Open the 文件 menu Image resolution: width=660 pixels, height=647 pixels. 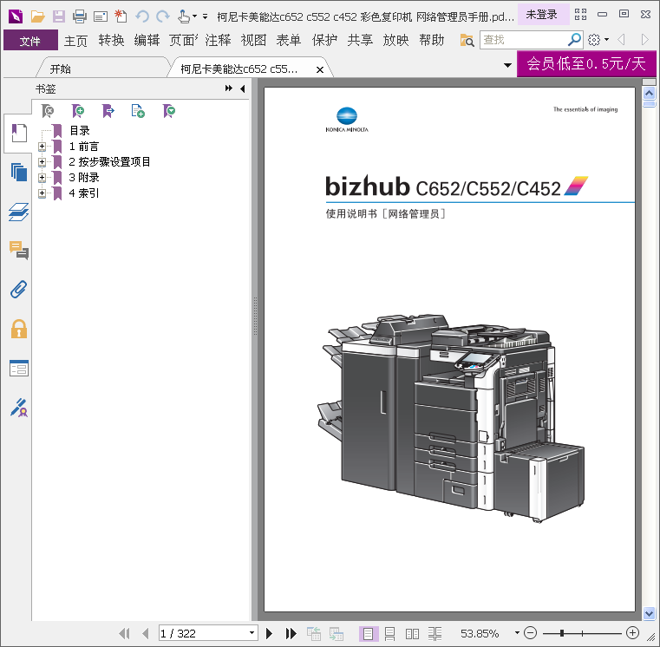(30, 40)
